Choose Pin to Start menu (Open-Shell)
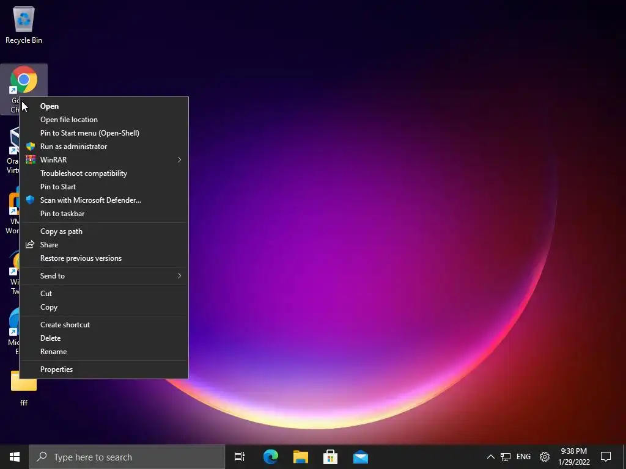The height and width of the screenshot is (469, 626). (x=104, y=133)
